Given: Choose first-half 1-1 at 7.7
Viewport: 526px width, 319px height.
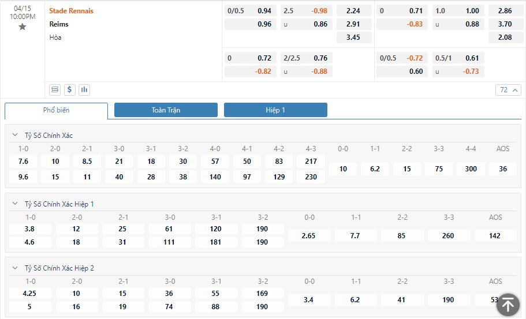Looking at the screenshot, I should pyautogui.click(x=355, y=235).
